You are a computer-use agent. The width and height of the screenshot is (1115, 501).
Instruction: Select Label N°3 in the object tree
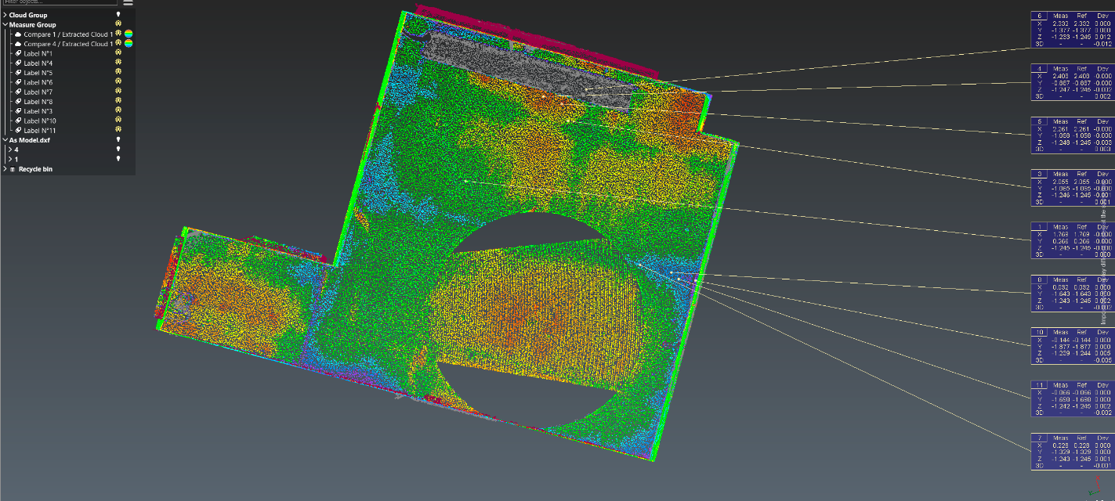(38, 111)
